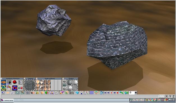Collapse the shader attributes panel
Viewport: 176px width, 103px height.
click(36, 79)
